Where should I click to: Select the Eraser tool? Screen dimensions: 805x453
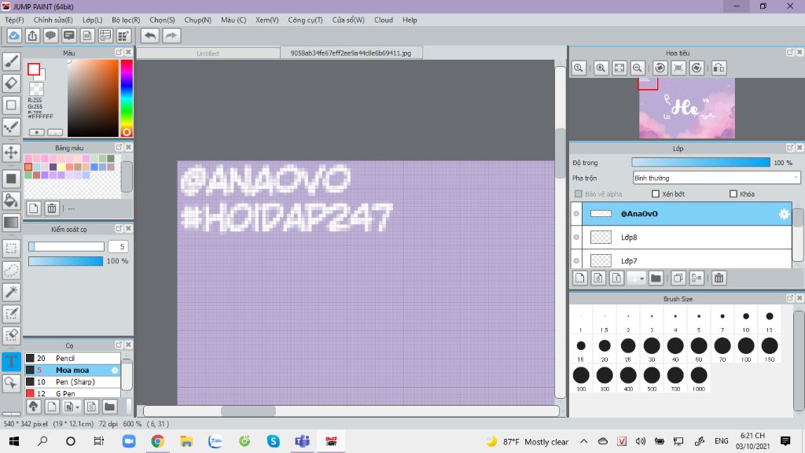point(11,83)
